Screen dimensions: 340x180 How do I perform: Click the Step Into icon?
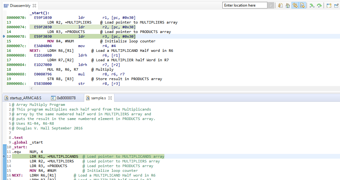coord(312,5)
